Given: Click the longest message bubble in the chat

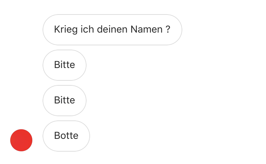Looking at the screenshot, I should coord(112,30).
